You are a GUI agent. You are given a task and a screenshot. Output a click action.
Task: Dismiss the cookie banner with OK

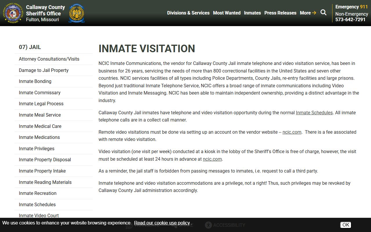pyautogui.click(x=345, y=225)
